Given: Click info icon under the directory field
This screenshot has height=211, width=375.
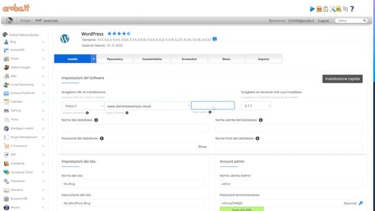Looking at the screenshot, I should pos(210,112).
